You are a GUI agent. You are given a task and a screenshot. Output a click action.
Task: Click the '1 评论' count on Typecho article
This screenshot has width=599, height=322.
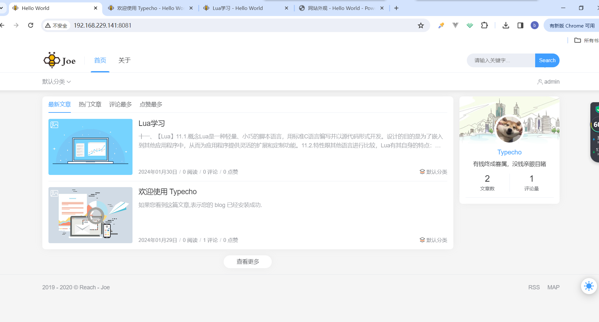point(210,240)
